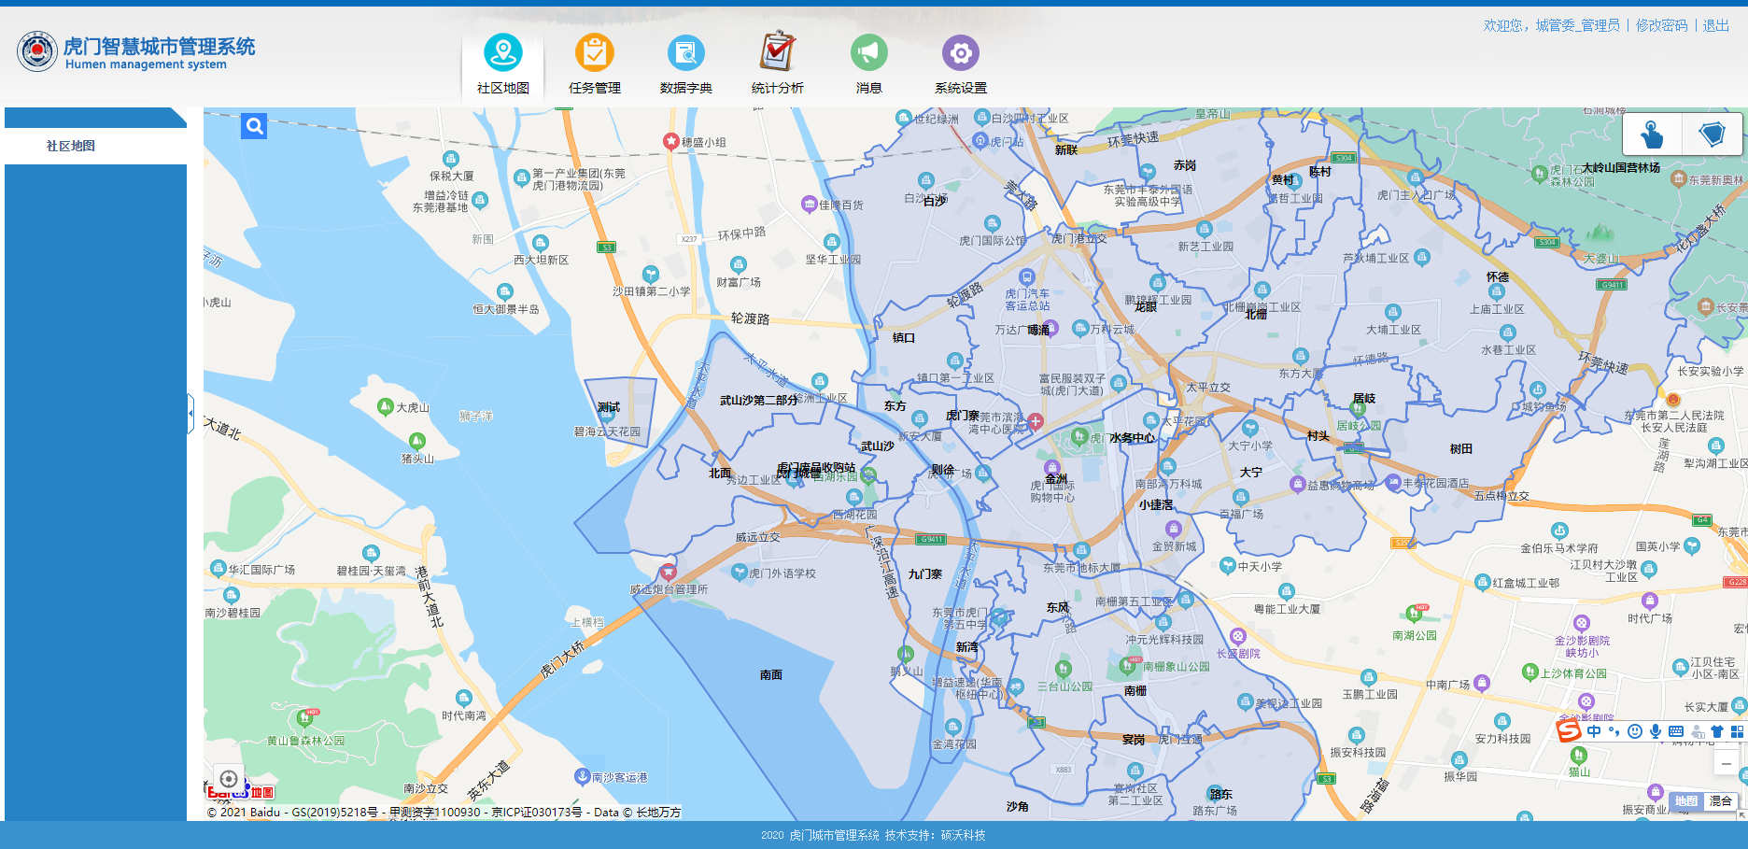Select the hand pointer click tool
The image size is (1748, 849).
pyautogui.click(x=1652, y=134)
